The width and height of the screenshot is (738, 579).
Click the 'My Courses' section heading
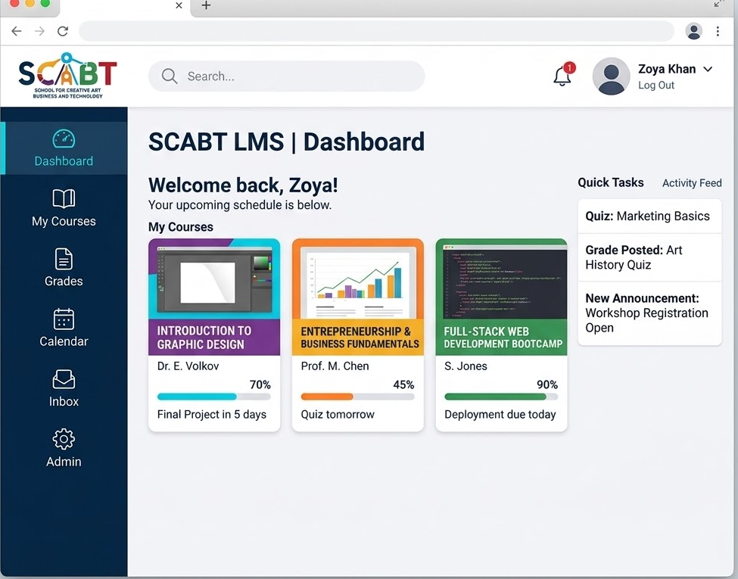pos(181,227)
